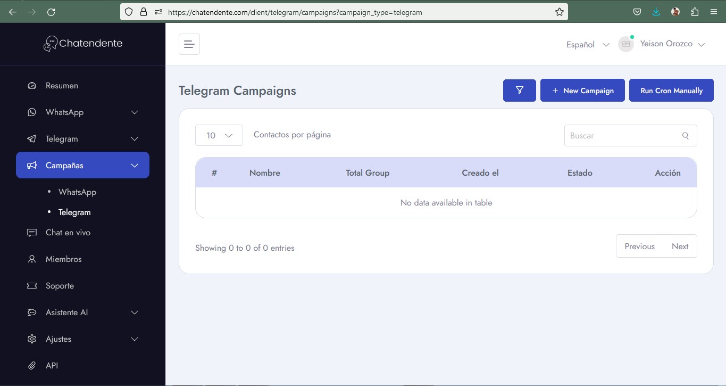Click the 'Contactos por página' label
This screenshot has width=726, height=386.
tap(292, 135)
